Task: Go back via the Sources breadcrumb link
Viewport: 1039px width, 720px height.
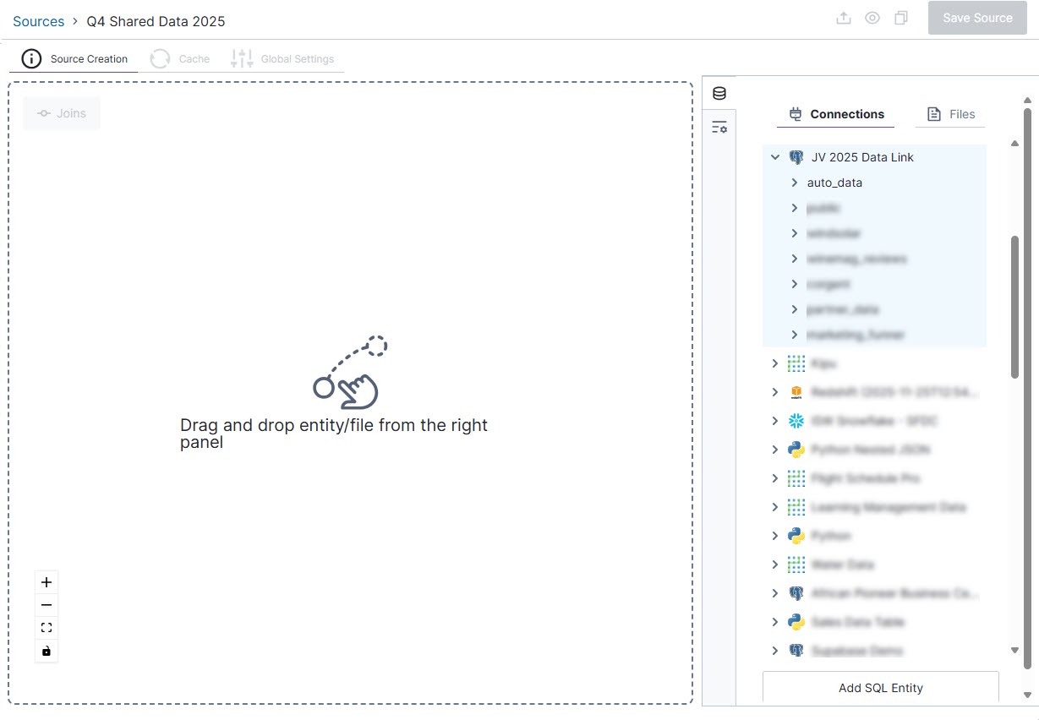Action: [38, 20]
